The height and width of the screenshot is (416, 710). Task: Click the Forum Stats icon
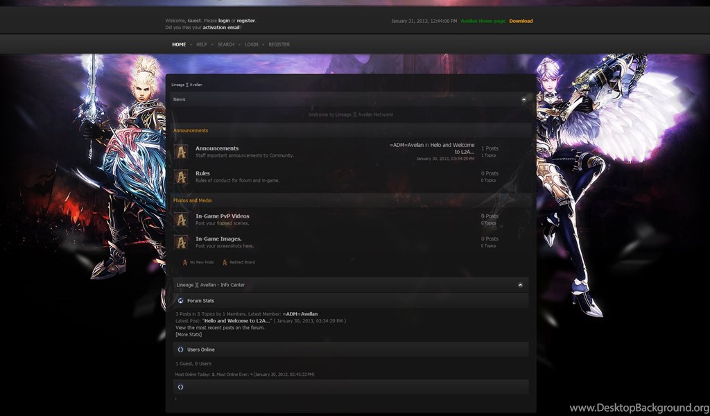coord(181,301)
